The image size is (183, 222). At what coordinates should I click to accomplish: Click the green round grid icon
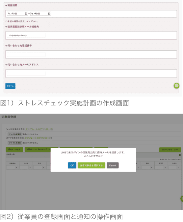tap(177, 86)
